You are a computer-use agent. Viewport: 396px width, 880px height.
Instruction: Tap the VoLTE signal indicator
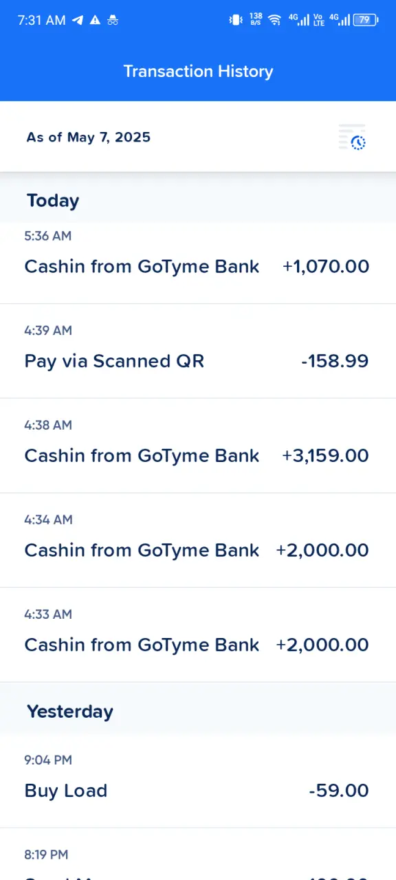click(x=318, y=20)
